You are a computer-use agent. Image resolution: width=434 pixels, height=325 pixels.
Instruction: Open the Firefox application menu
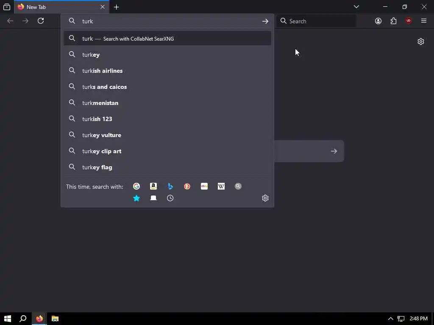click(424, 21)
